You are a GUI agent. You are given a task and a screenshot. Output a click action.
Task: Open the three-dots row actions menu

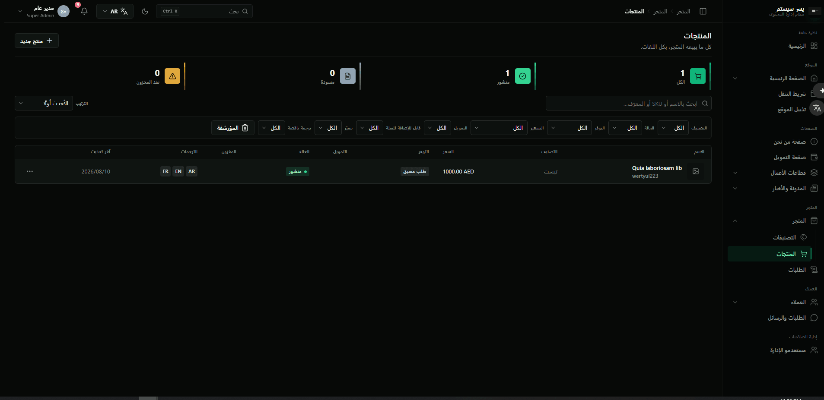pyautogui.click(x=30, y=171)
